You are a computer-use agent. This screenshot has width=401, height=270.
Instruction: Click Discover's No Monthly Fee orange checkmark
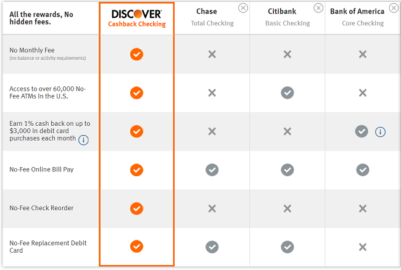[x=136, y=54]
